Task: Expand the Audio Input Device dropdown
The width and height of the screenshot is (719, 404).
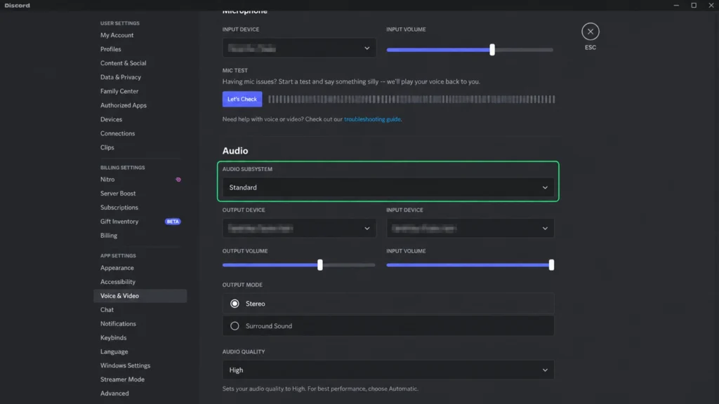Action: coord(470,228)
